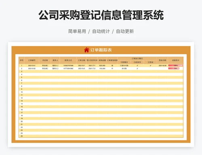Viewport: 202px width, 155px height.
Task: Select the 订单编号 column header
Action: click(x=32, y=60)
